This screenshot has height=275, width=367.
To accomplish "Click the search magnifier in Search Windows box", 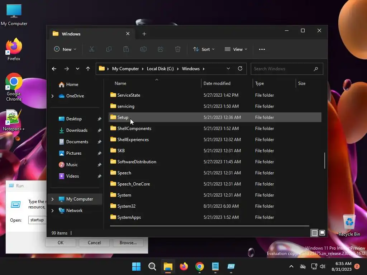I will click(316, 69).
